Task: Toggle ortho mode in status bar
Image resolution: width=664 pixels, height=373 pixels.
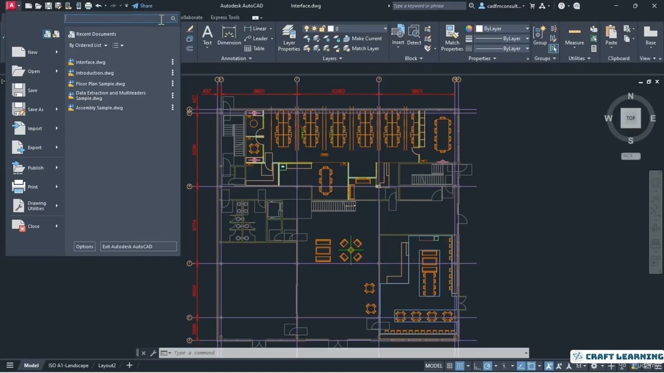Action: coord(477,366)
